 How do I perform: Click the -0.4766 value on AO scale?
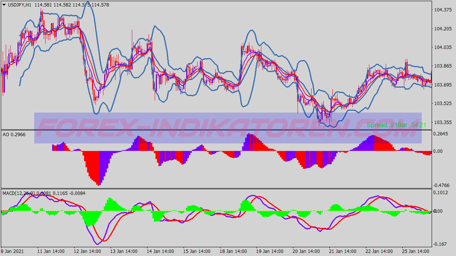pyautogui.click(x=443, y=185)
